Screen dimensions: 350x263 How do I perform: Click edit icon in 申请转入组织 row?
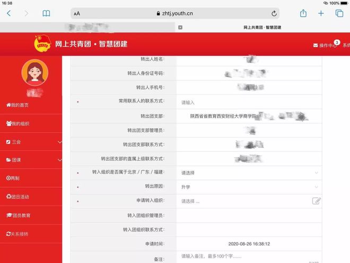pyautogui.click(x=317, y=201)
